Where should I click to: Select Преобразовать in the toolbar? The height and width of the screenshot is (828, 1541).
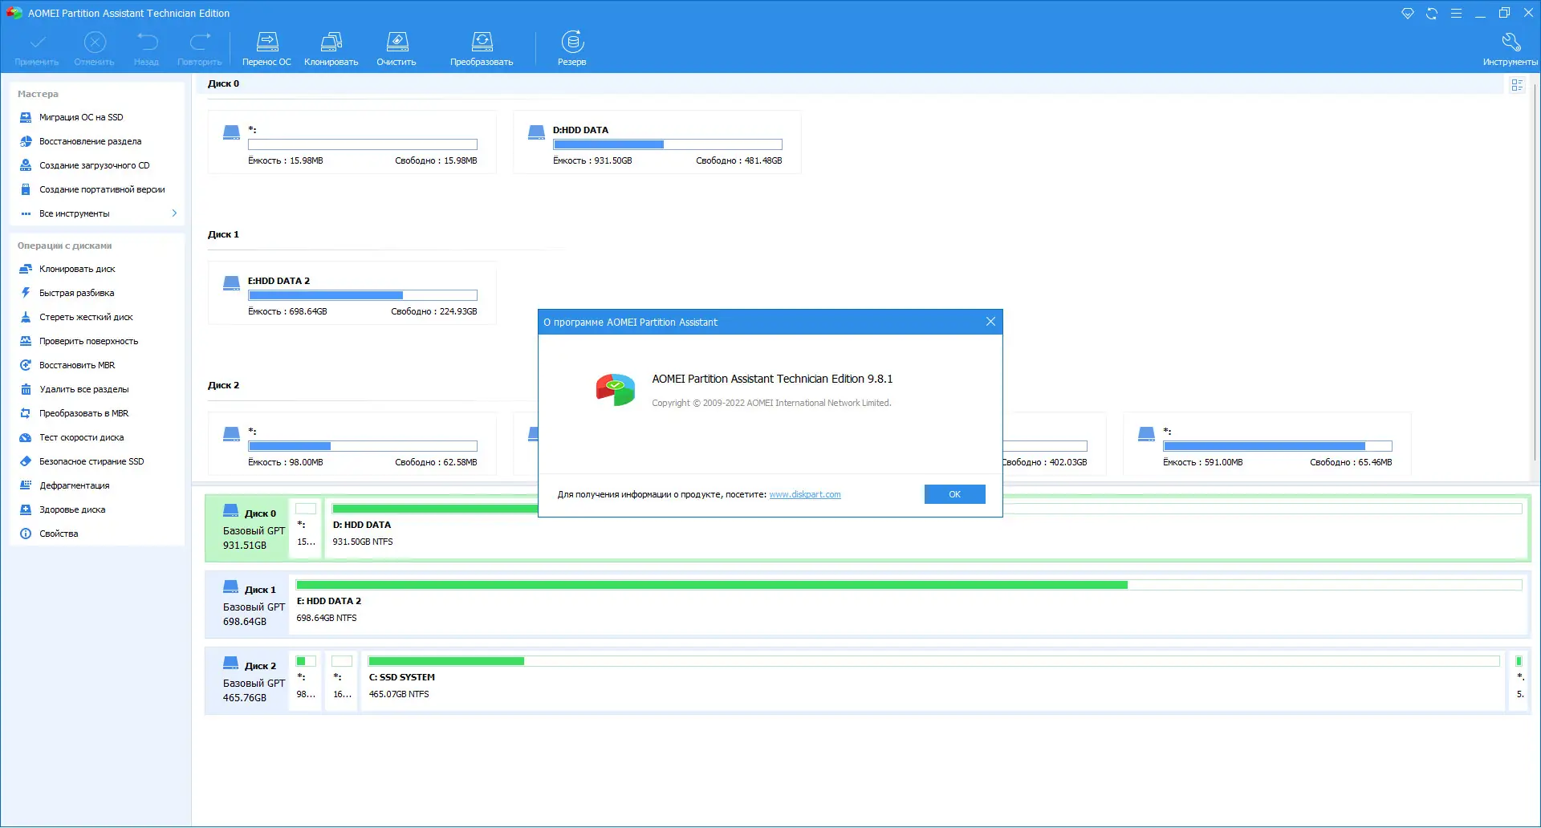pyautogui.click(x=481, y=48)
